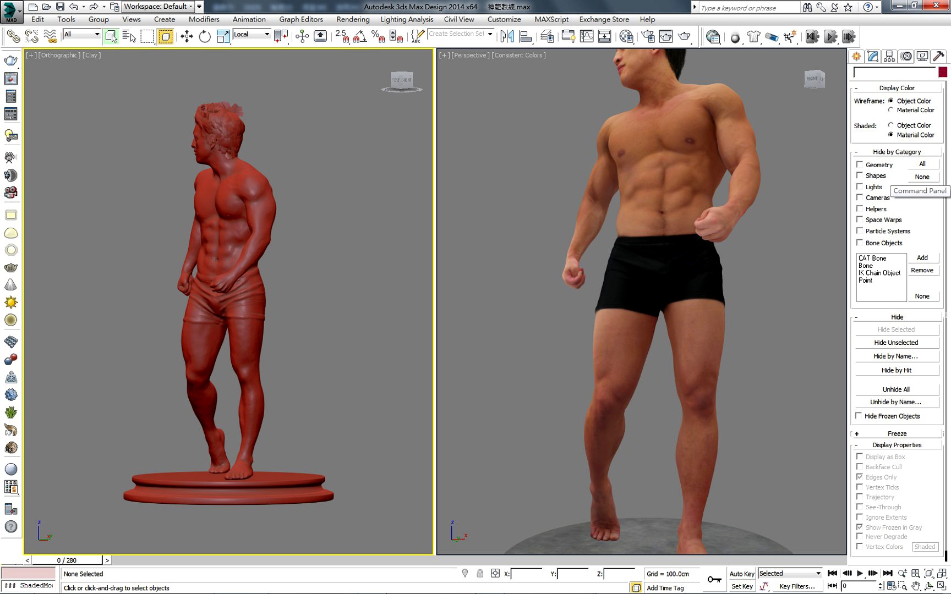
Task: Toggle Window/Crossing selection icon
Action: point(165,37)
